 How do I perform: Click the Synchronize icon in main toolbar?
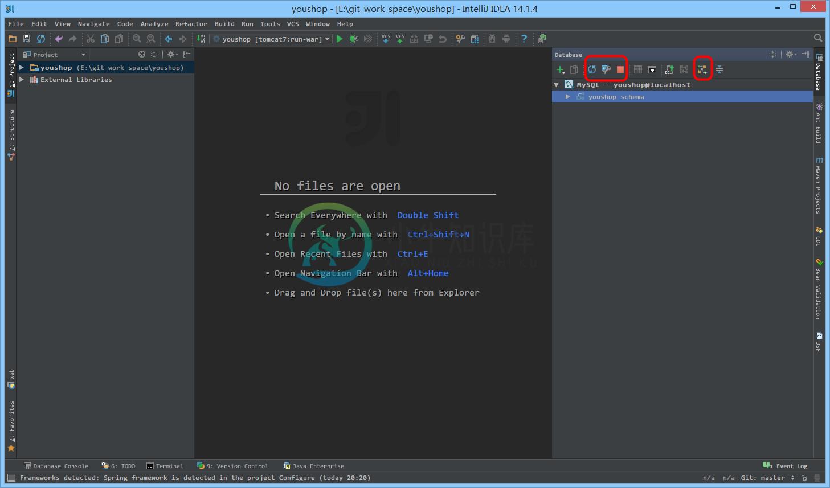(41, 39)
